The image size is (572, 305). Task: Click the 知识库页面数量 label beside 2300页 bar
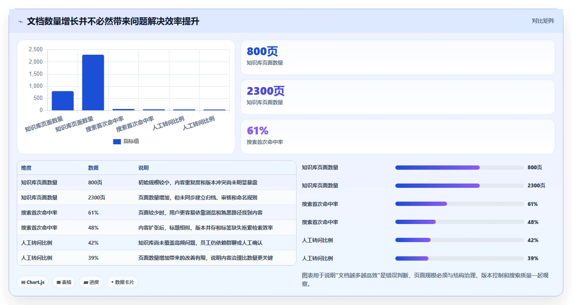click(x=320, y=186)
